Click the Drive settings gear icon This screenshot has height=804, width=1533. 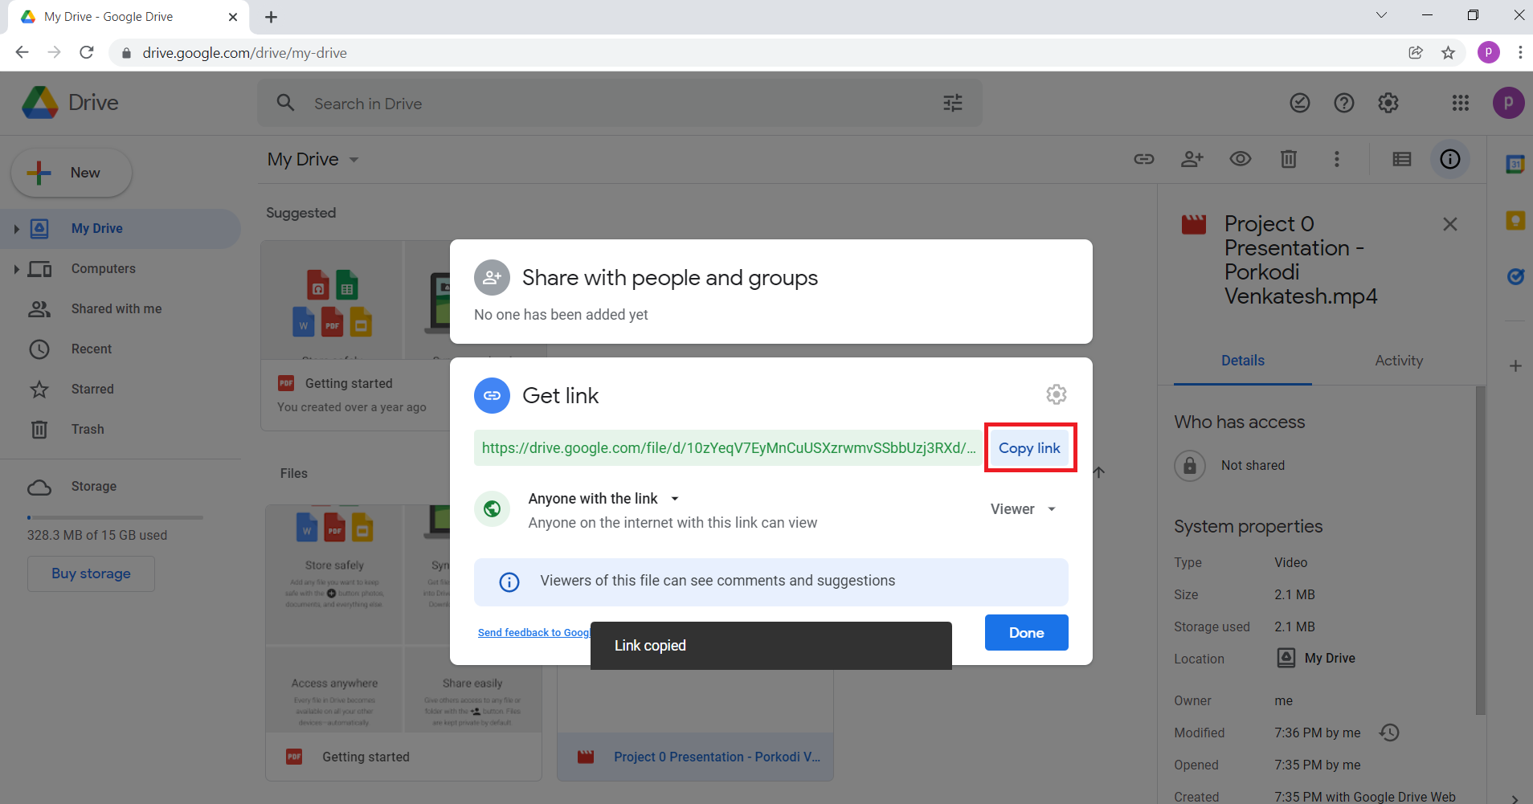point(1388,103)
